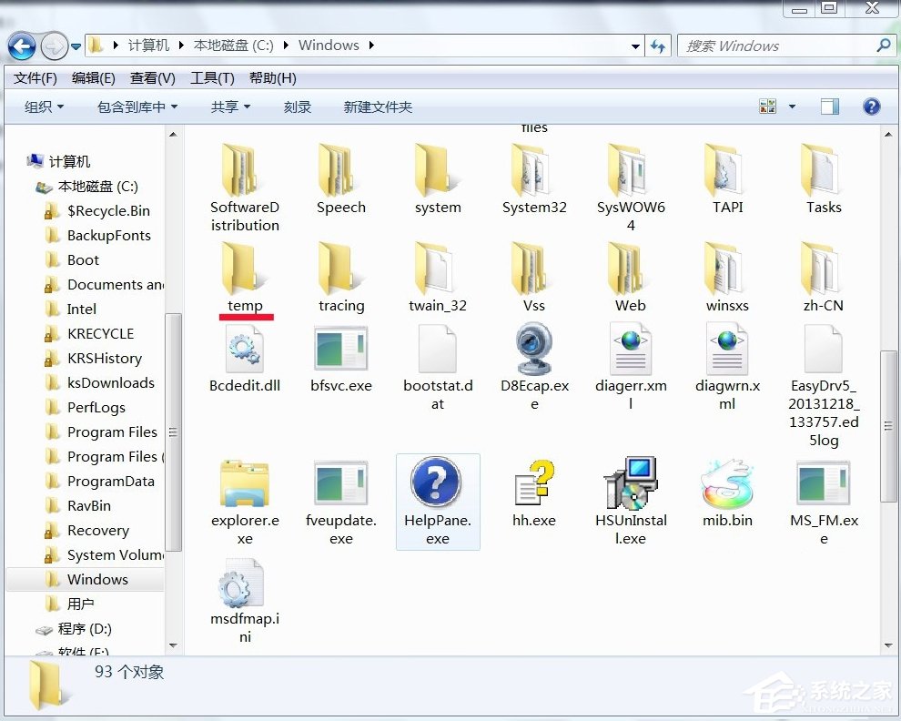
Task: Select the D8Ecap.exe camera icon
Action: [x=534, y=350]
